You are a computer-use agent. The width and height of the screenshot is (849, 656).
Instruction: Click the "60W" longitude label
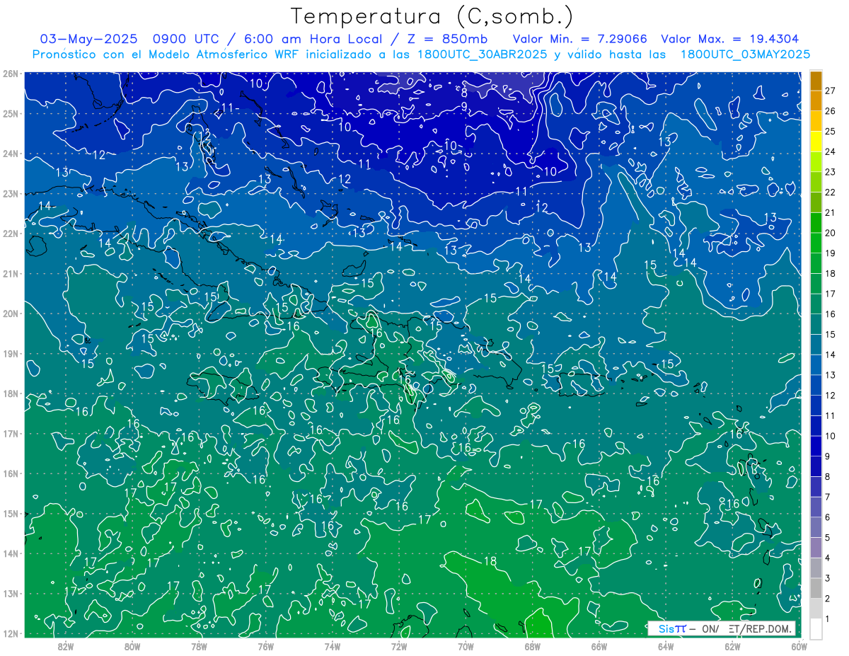click(x=798, y=646)
